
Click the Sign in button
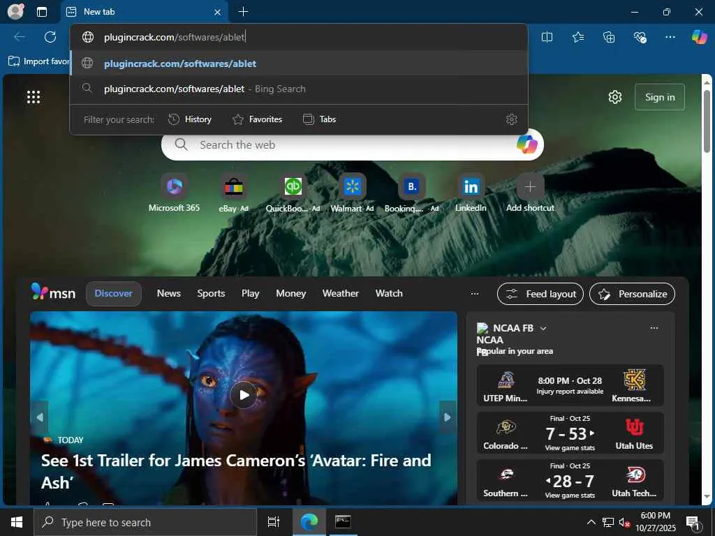pos(659,97)
